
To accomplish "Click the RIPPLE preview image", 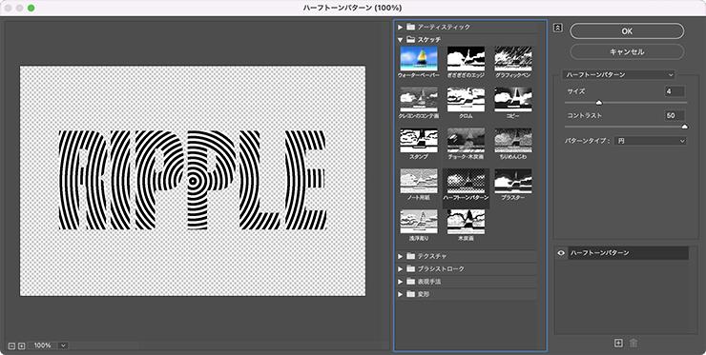I will click(x=193, y=181).
